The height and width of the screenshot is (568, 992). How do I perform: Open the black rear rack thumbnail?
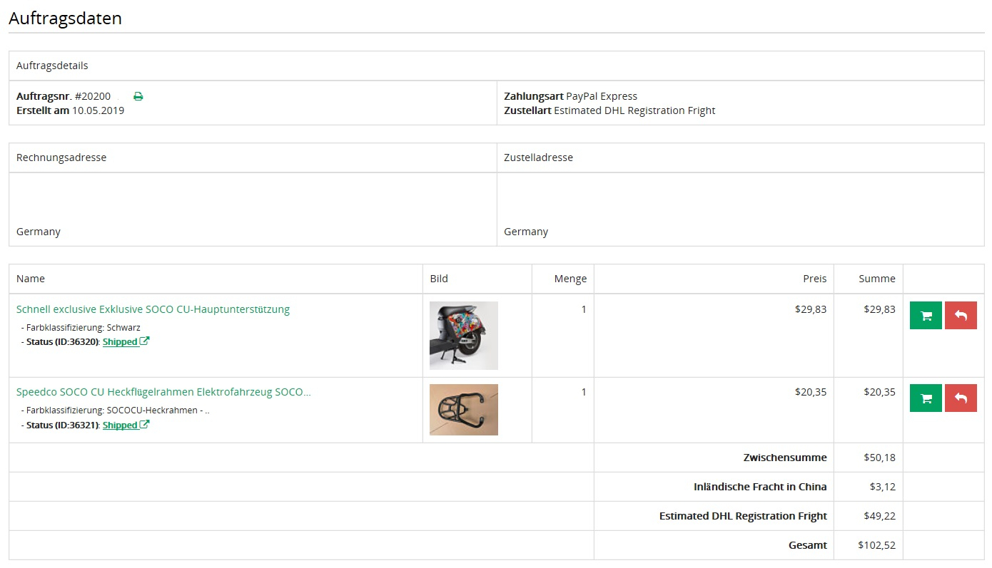point(464,410)
